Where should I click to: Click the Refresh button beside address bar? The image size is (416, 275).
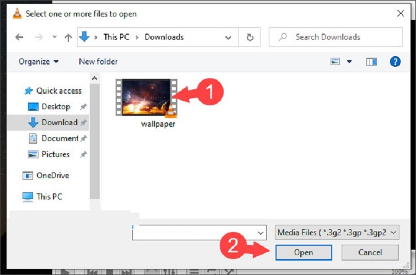250,37
